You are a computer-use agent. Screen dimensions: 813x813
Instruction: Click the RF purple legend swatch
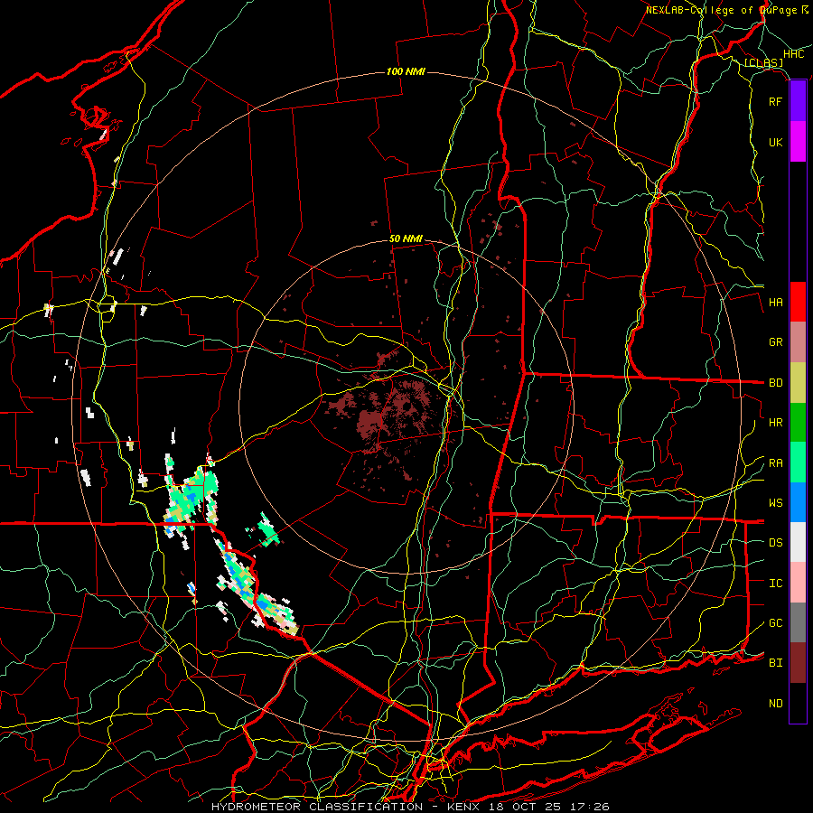(798, 101)
